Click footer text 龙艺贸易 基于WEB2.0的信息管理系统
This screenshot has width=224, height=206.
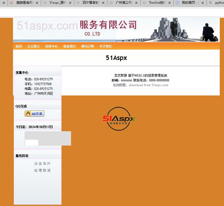point(140,76)
